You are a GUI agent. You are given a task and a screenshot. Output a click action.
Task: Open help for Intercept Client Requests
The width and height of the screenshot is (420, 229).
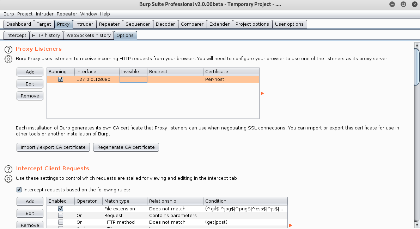coord(8,169)
